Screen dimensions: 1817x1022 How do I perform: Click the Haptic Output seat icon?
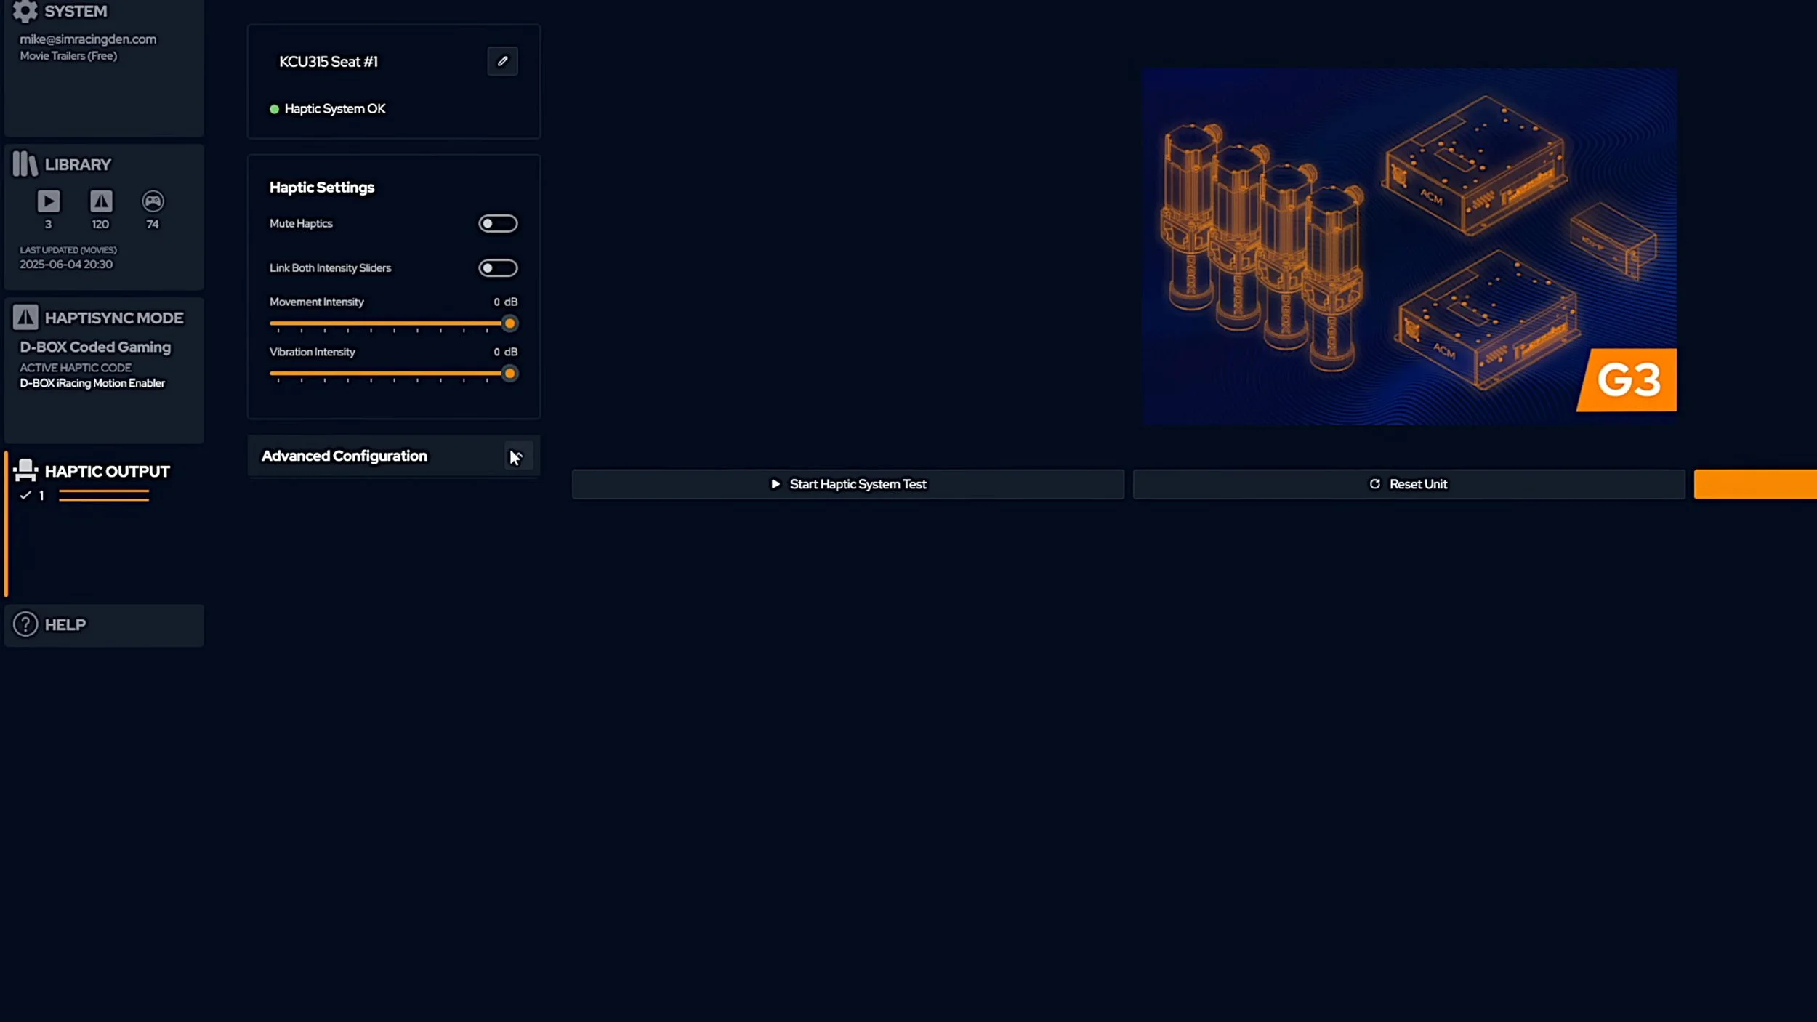coord(25,470)
